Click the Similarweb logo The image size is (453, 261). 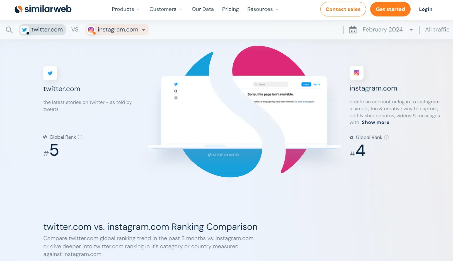43,9
